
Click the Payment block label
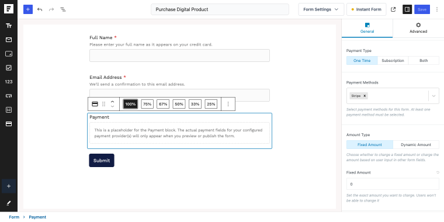[99, 117]
